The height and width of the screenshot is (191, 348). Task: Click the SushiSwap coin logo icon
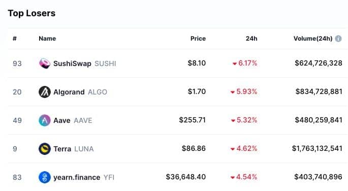(x=45, y=63)
